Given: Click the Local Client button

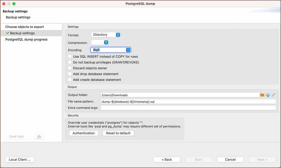Looking at the screenshot, I should coord(20,159).
